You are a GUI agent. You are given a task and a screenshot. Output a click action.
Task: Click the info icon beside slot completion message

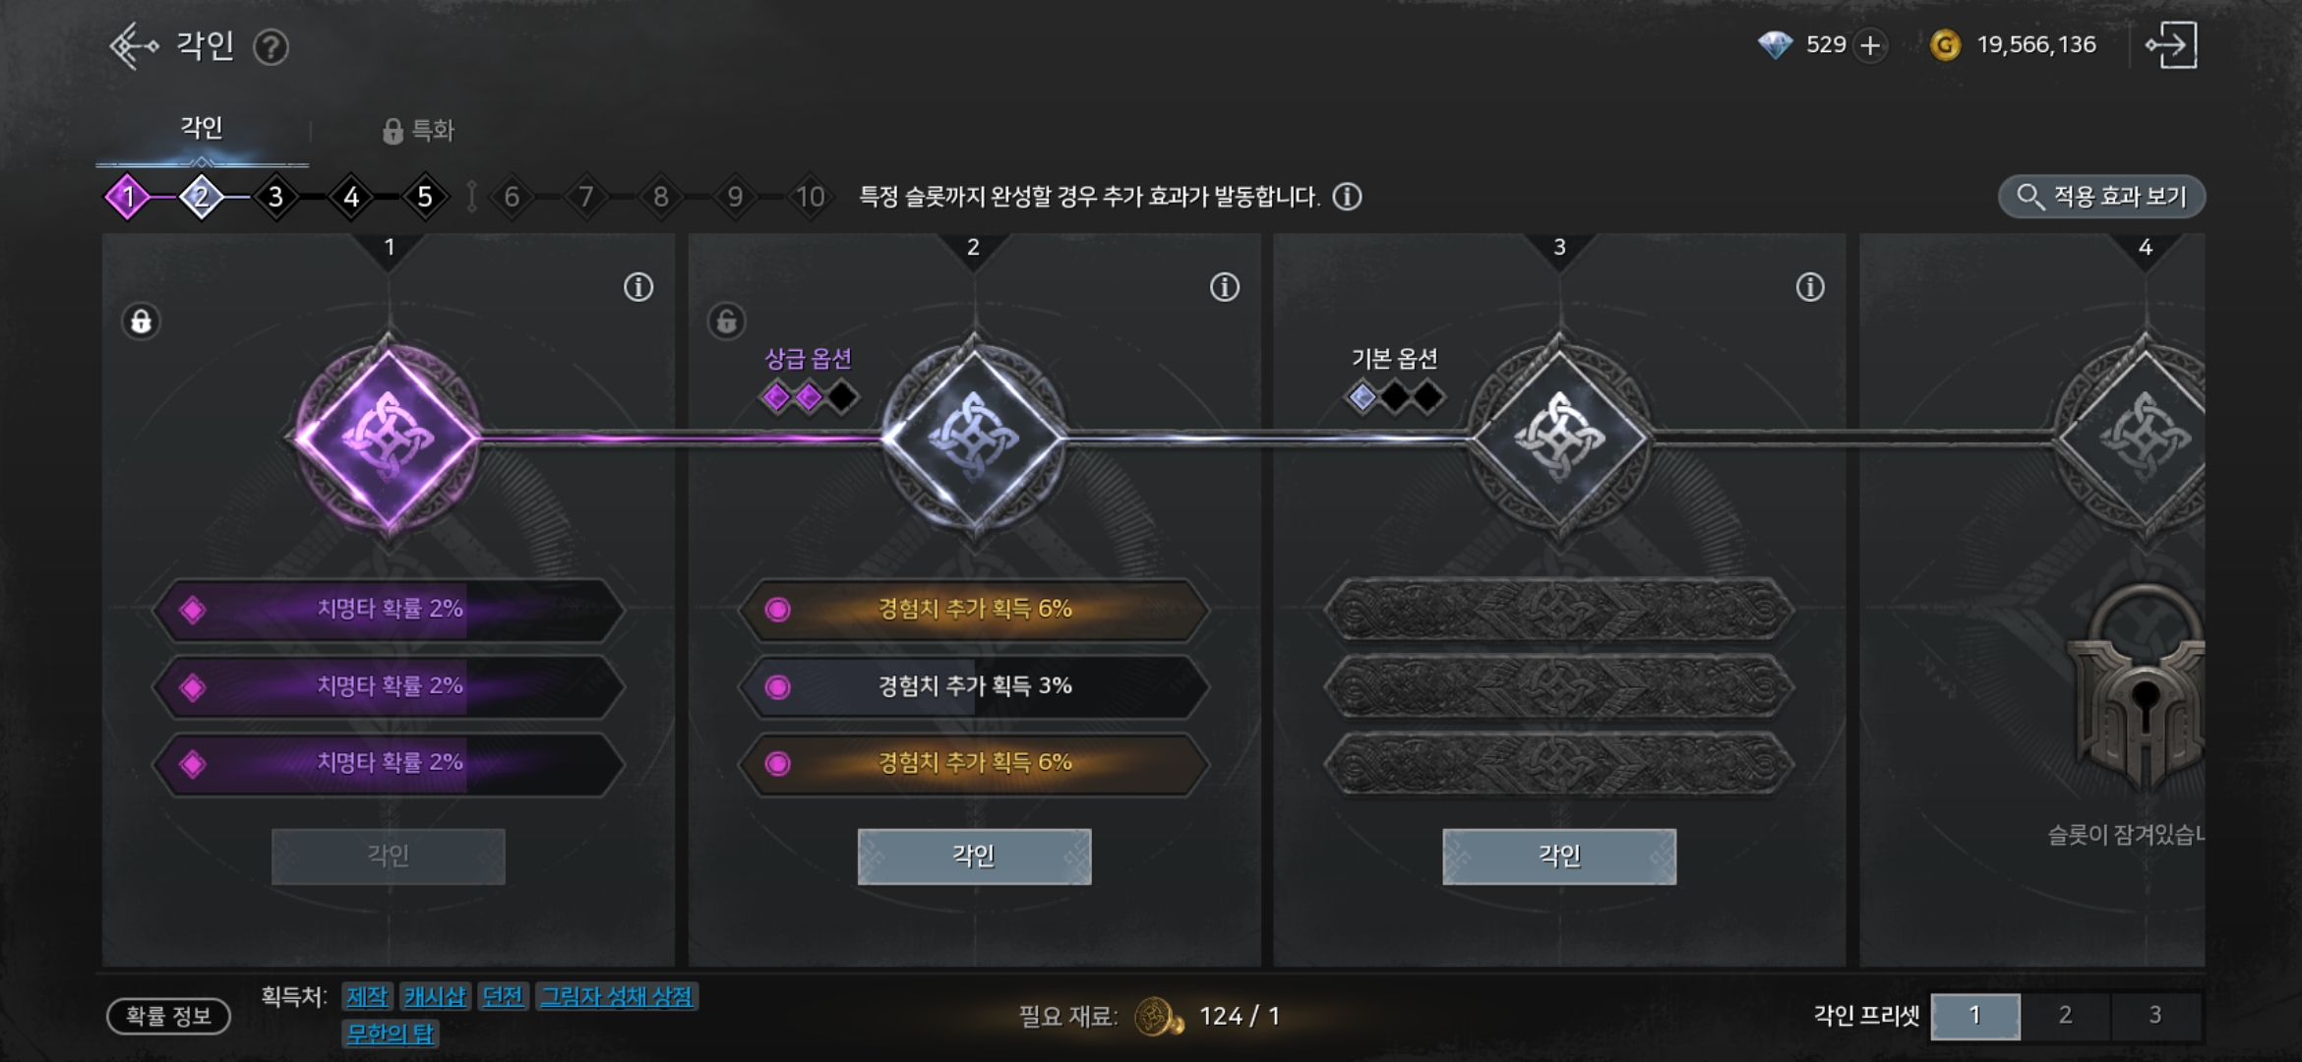(x=1348, y=197)
